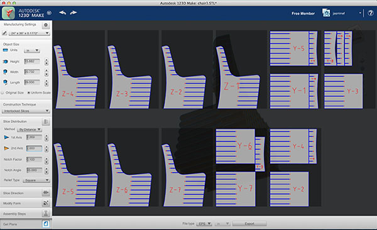Select the Z-4 slice sheet
This screenshot has width=377, height=230.
pyautogui.click(x=79, y=69)
